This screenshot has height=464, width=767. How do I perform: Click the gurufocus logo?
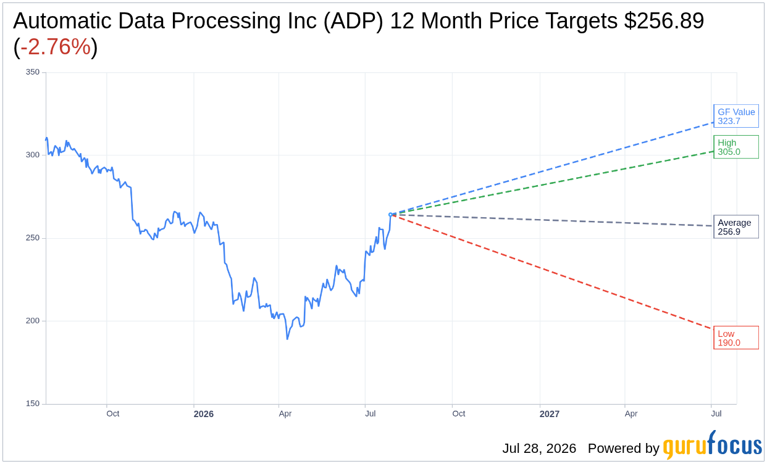click(x=712, y=445)
